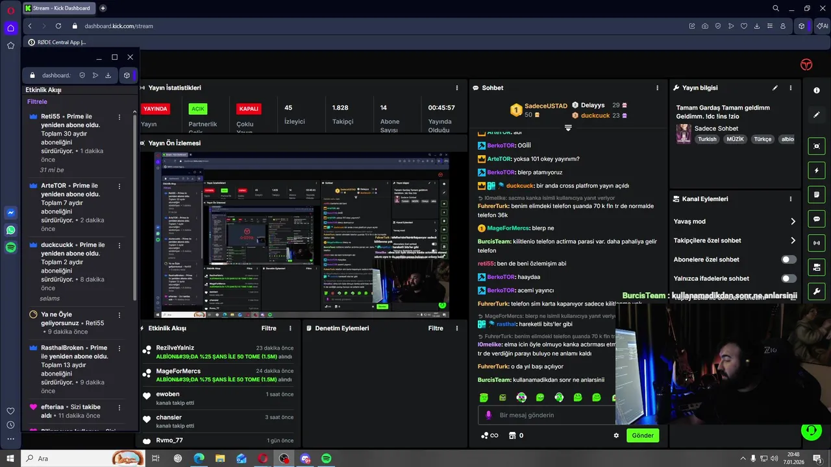Open WhatsApp from Opera sidebar
Image resolution: width=831 pixels, height=467 pixels.
pos(10,230)
